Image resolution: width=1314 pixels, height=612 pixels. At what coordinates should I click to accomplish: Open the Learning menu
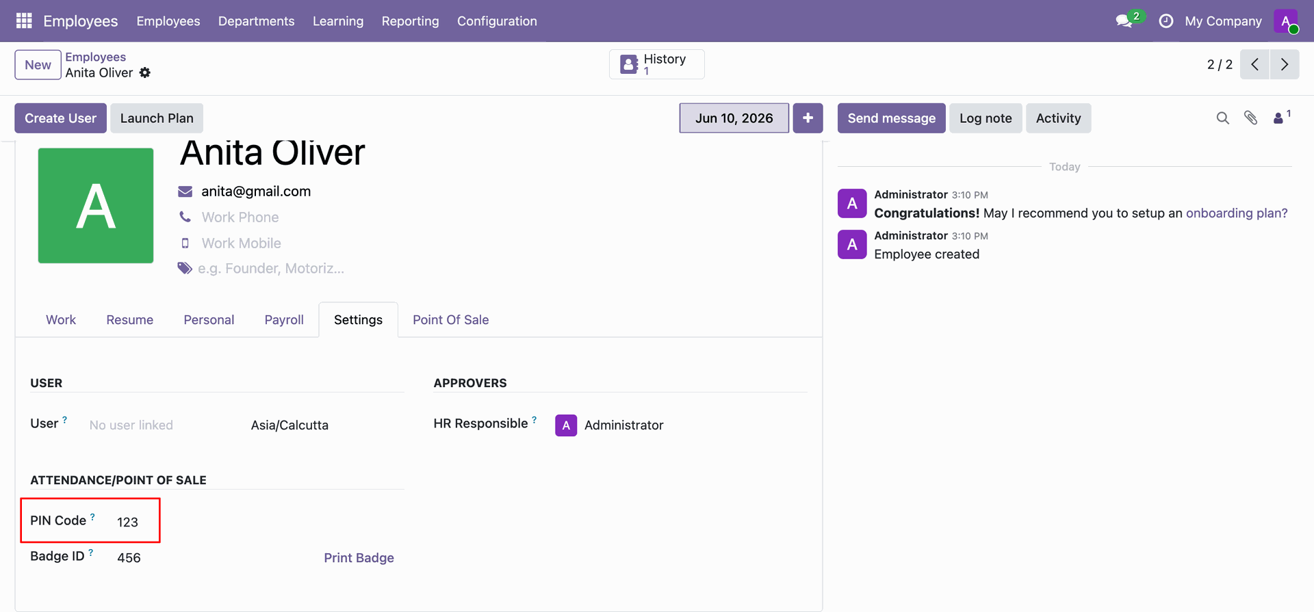pos(338,21)
